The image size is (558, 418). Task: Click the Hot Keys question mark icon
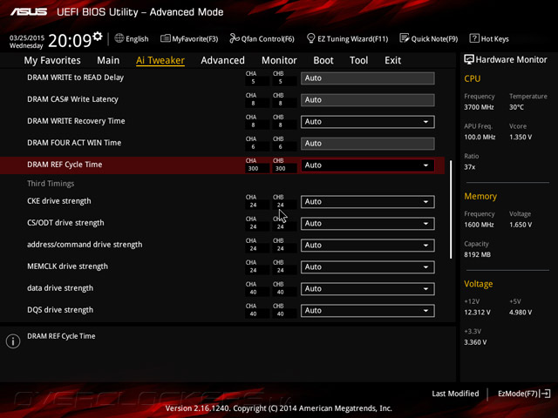coord(474,38)
